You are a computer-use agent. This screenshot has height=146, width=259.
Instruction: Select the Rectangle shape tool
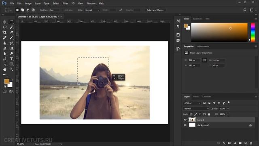coord(11,64)
